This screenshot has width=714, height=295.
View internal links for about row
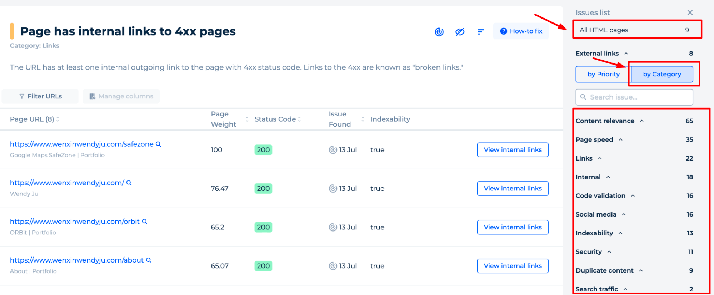click(513, 266)
